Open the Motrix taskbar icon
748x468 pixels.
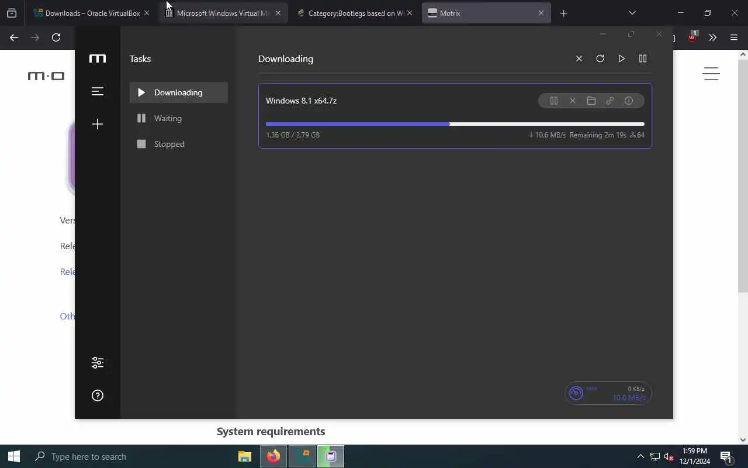coord(331,456)
